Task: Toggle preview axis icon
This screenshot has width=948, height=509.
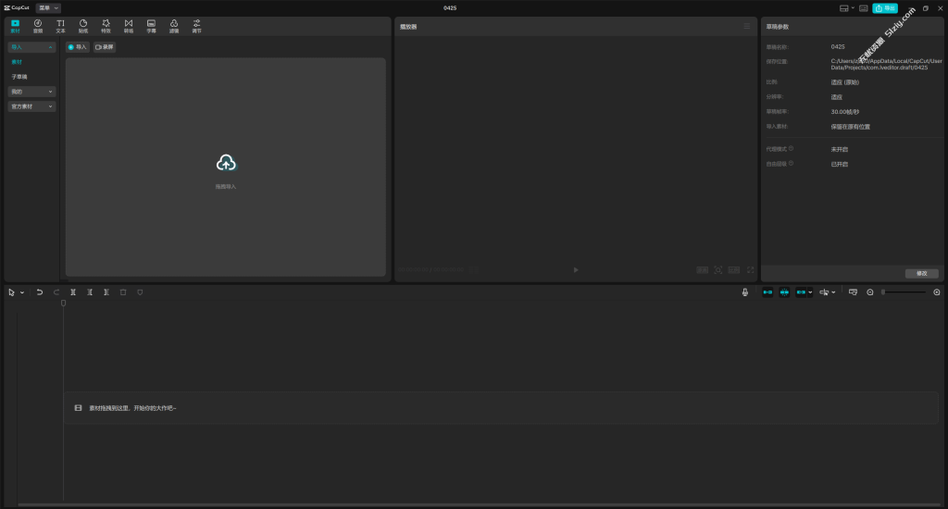Action: click(x=824, y=292)
